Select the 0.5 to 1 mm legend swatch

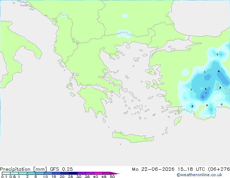15,173
